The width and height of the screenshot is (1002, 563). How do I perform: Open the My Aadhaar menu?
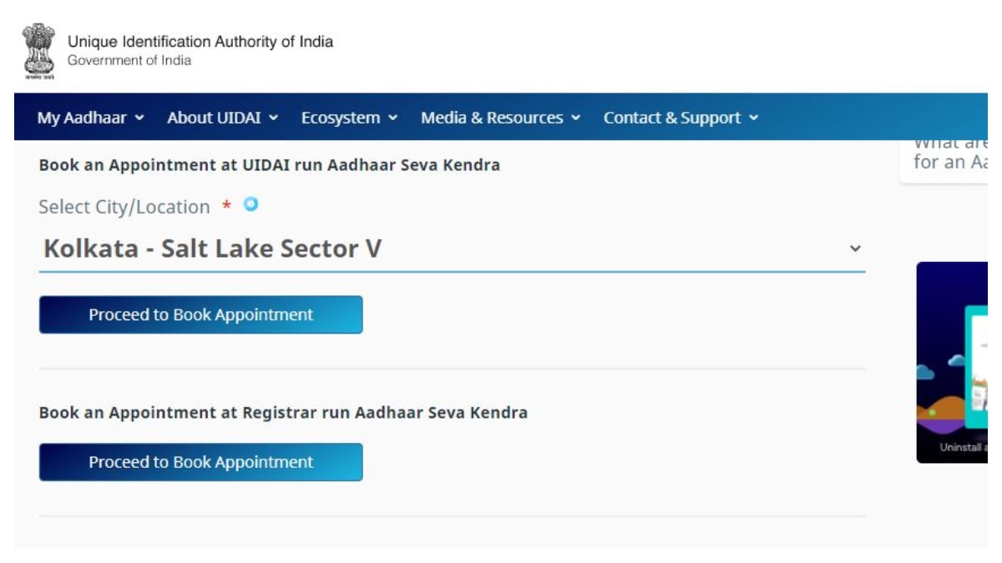81,118
